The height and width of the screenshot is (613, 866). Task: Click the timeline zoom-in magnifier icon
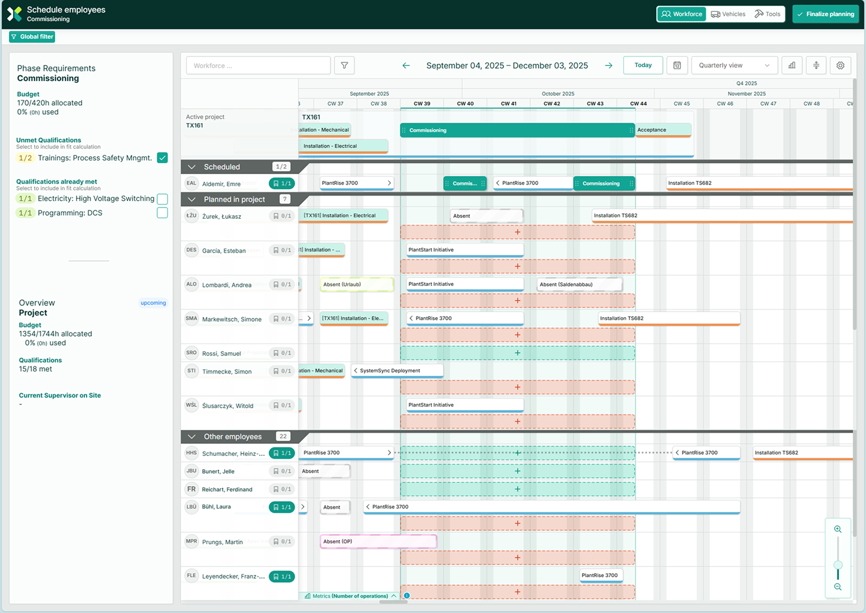pos(837,529)
